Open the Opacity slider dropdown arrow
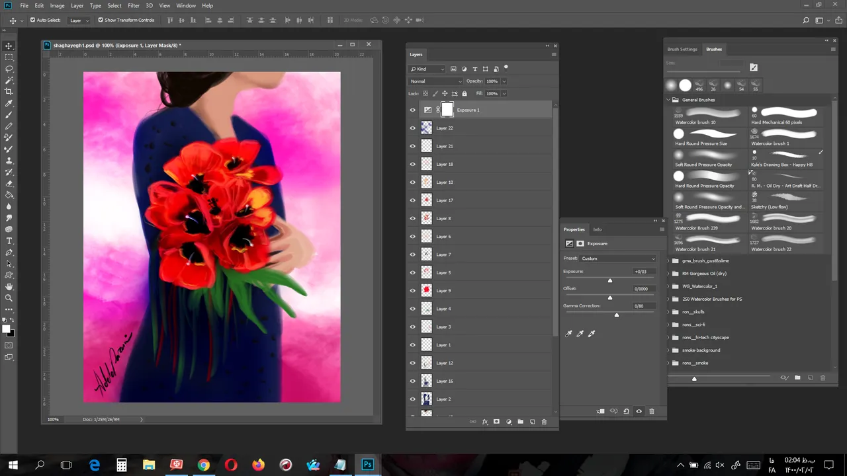This screenshot has width=847, height=476. [x=504, y=81]
